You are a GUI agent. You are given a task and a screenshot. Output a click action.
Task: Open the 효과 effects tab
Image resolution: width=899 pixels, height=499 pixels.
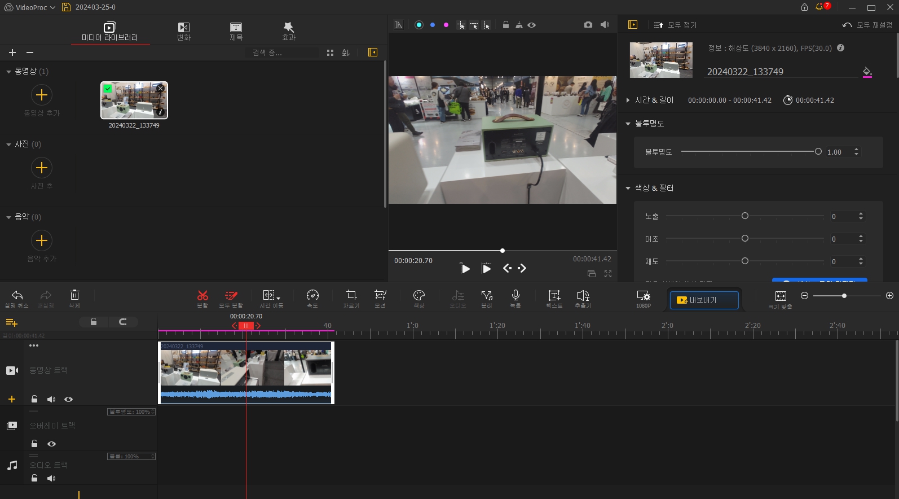(288, 31)
